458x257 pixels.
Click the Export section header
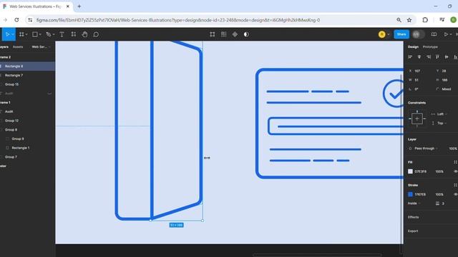click(413, 231)
